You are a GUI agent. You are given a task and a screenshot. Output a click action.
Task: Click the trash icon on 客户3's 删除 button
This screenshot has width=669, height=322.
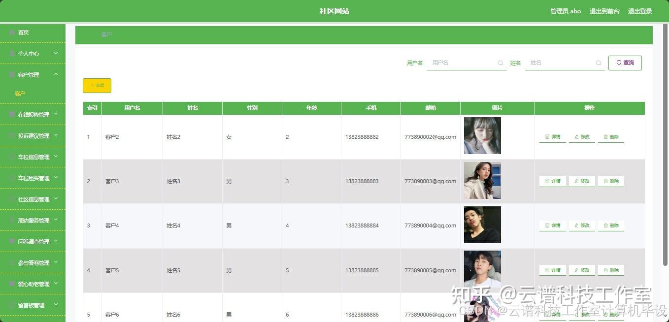coord(605,181)
